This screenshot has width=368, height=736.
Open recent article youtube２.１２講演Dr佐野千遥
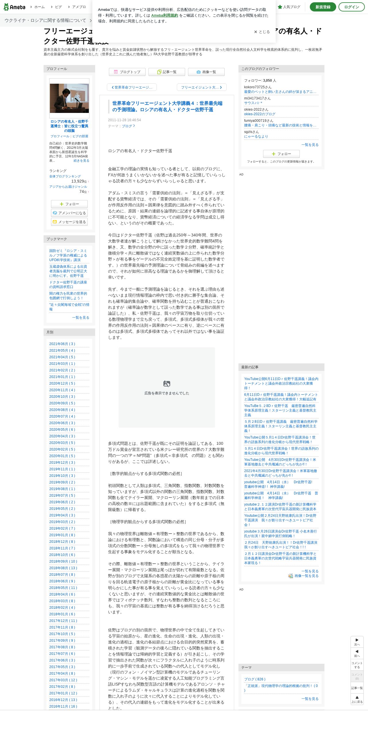(280, 507)
